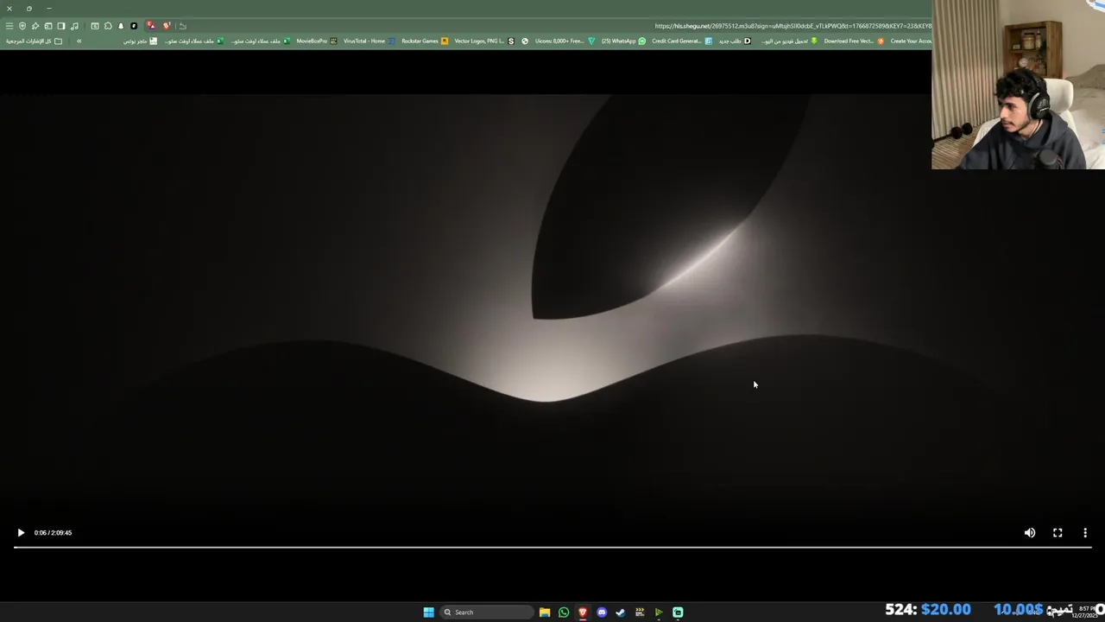Play the paused video
The width and height of the screenshot is (1105, 622).
21,533
